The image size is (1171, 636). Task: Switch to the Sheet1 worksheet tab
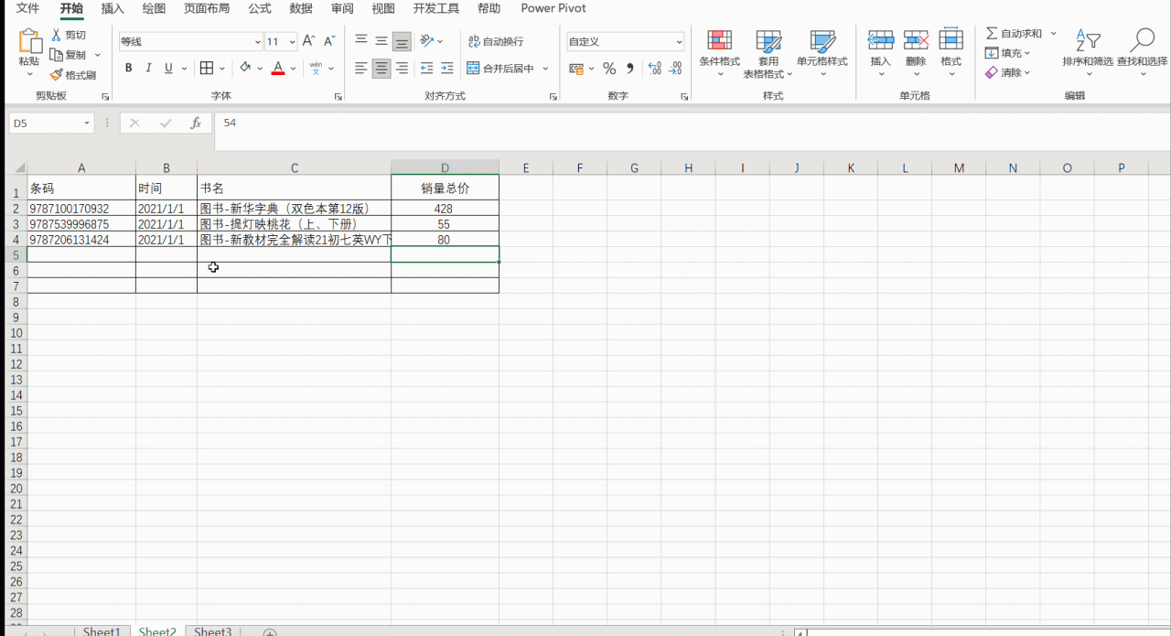[101, 631]
